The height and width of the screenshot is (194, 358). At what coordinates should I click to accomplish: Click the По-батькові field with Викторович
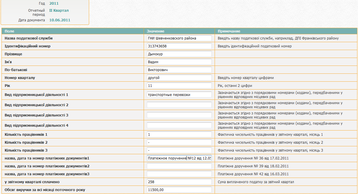click(x=179, y=70)
